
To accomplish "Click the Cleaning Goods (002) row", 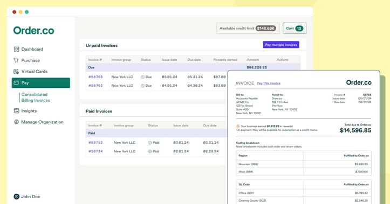I will [304, 201].
